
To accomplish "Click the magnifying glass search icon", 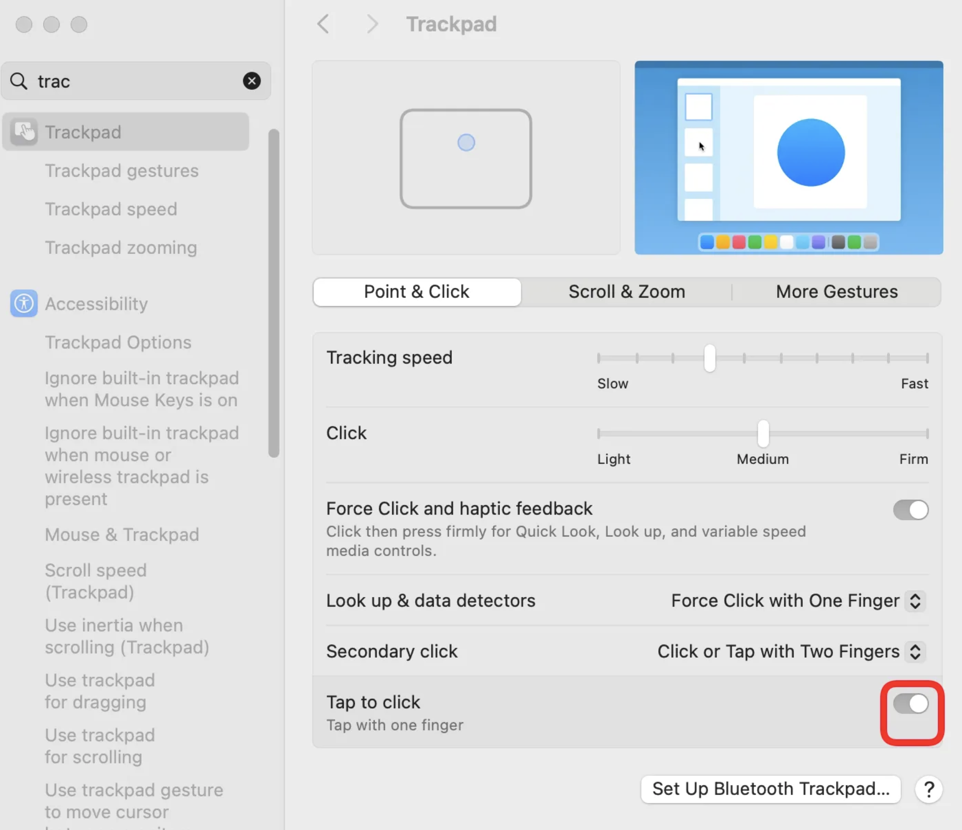I will point(19,81).
